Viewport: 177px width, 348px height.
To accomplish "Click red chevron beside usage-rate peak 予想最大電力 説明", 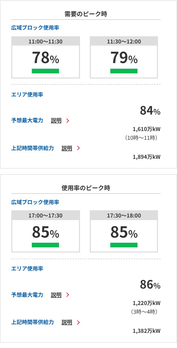I will pyautogui.click(x=68, y=295).
